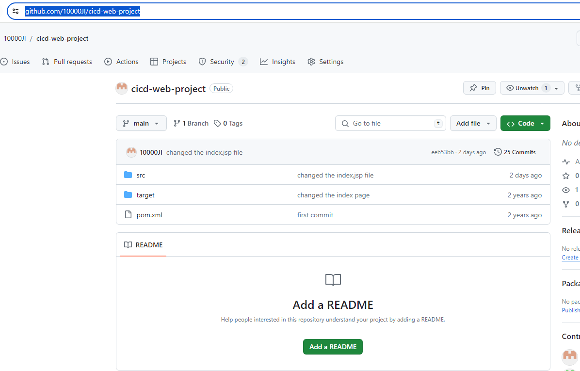Open the Issues tab

coord(16,62)
